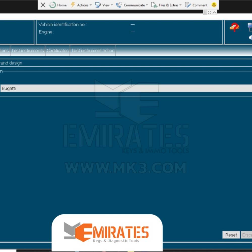This screenshot has width=252, height=252.
Task: Select the Test instruments tab
Action: point(27,50)
